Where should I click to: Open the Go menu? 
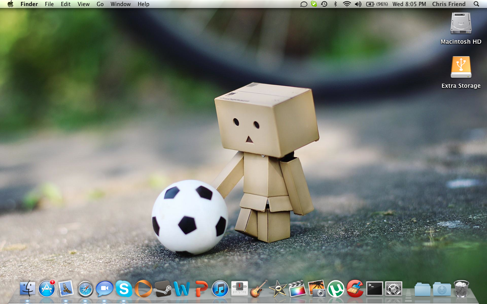pos(100,4)
